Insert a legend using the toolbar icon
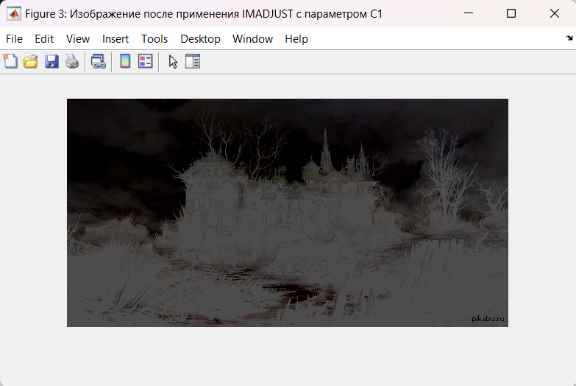 [146, 61]
